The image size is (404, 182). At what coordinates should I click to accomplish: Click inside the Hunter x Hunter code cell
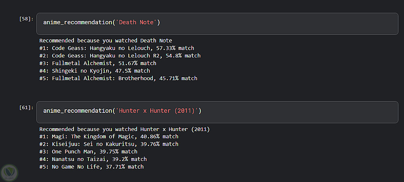283,111
